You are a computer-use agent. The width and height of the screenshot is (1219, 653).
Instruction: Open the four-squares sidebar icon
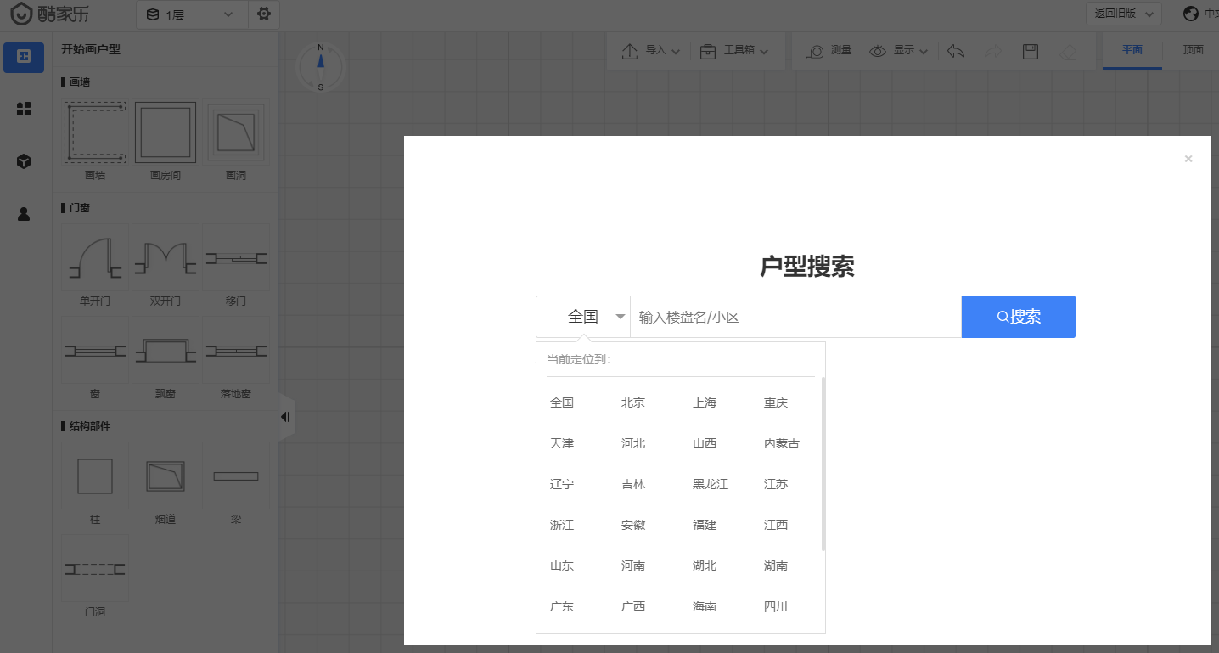24,109
